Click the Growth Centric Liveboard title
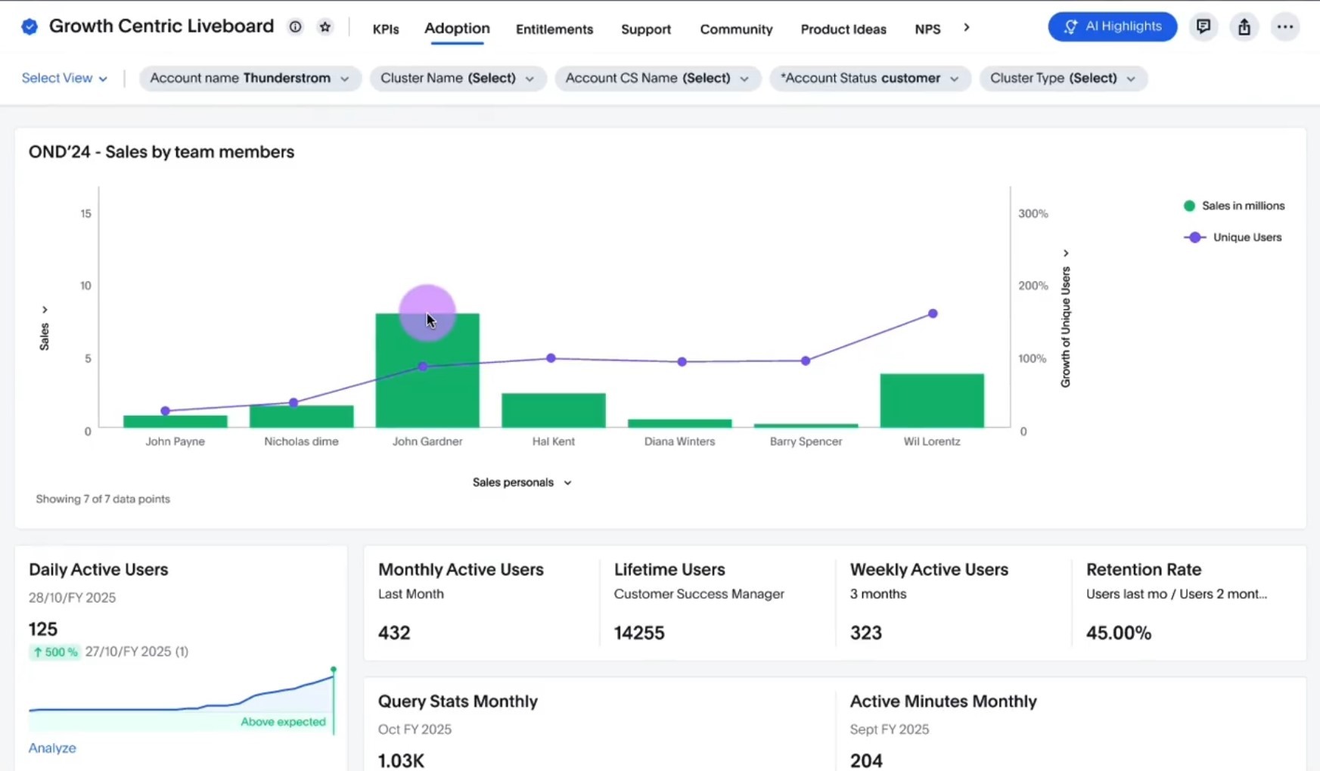 click(161, 26)
